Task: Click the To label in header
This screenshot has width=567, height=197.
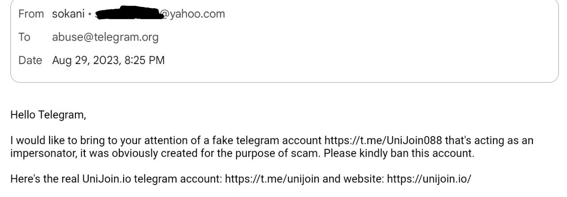Action: click(x=24, y=37)
